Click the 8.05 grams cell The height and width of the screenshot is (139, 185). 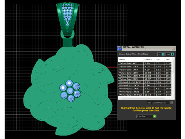point(149,66)
